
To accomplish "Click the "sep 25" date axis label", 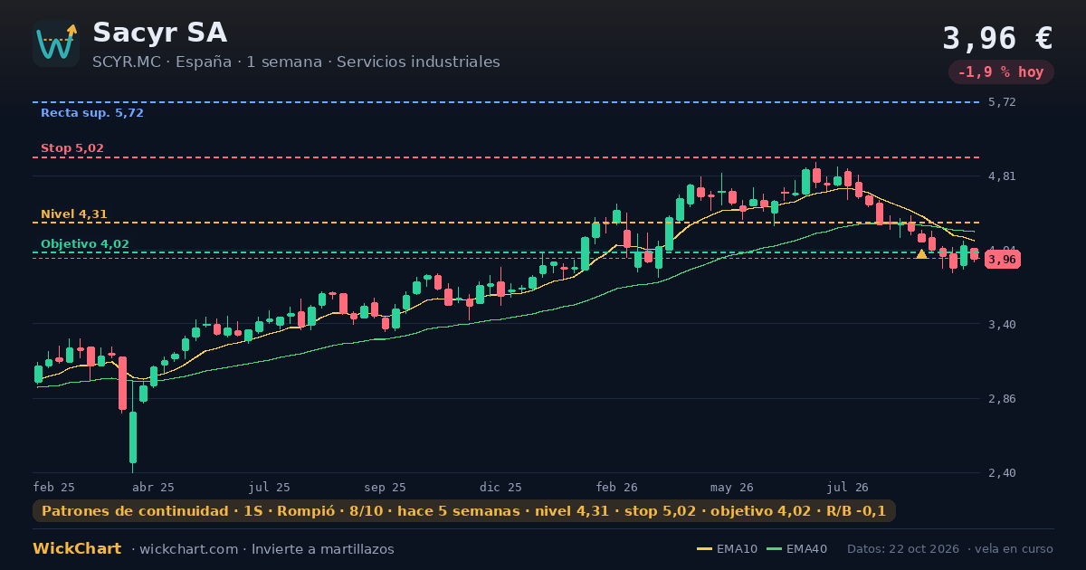I will pos(386,487).
